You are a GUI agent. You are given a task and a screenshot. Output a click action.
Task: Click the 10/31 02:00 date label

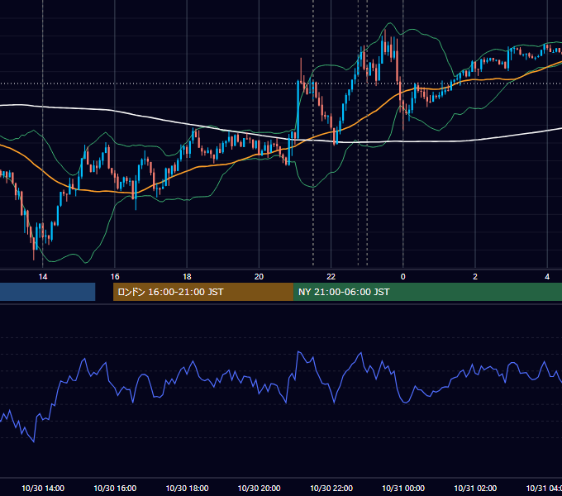click(475, 488)
